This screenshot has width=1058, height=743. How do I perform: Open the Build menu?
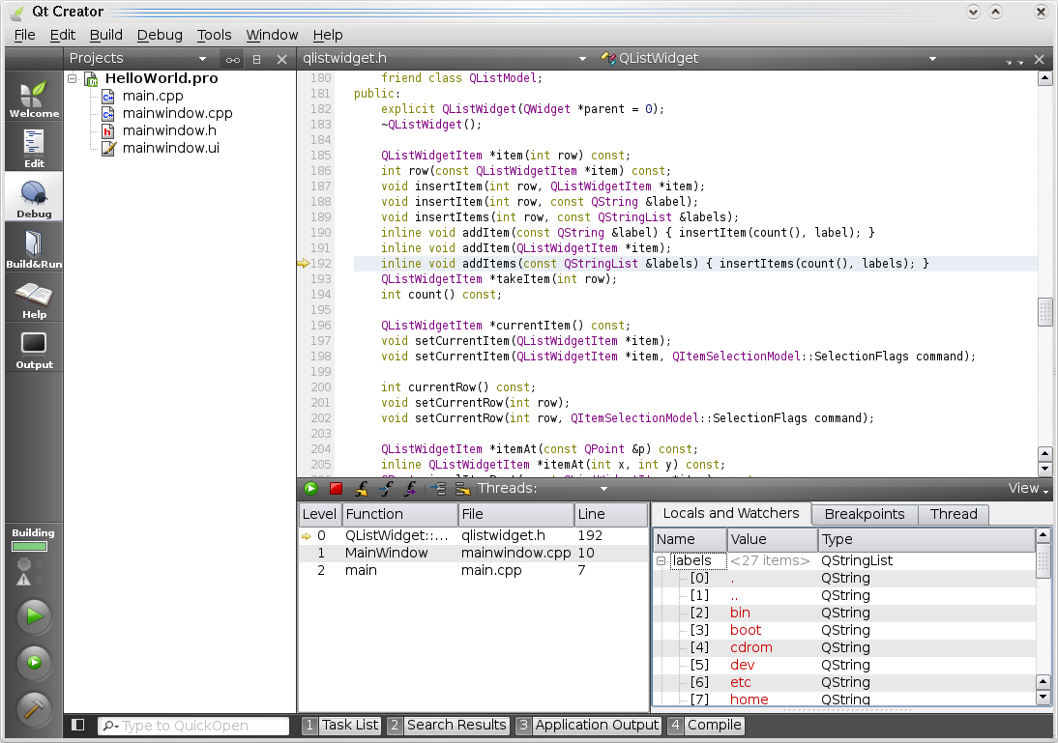tap(106, 35)
